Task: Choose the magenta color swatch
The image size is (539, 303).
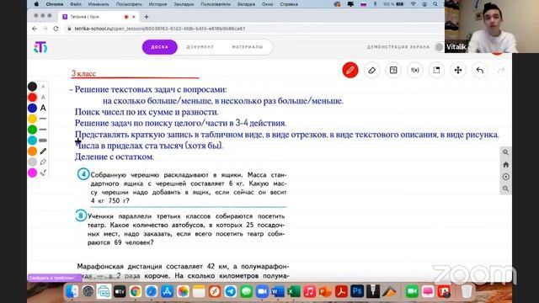Action: pos(32,173)
